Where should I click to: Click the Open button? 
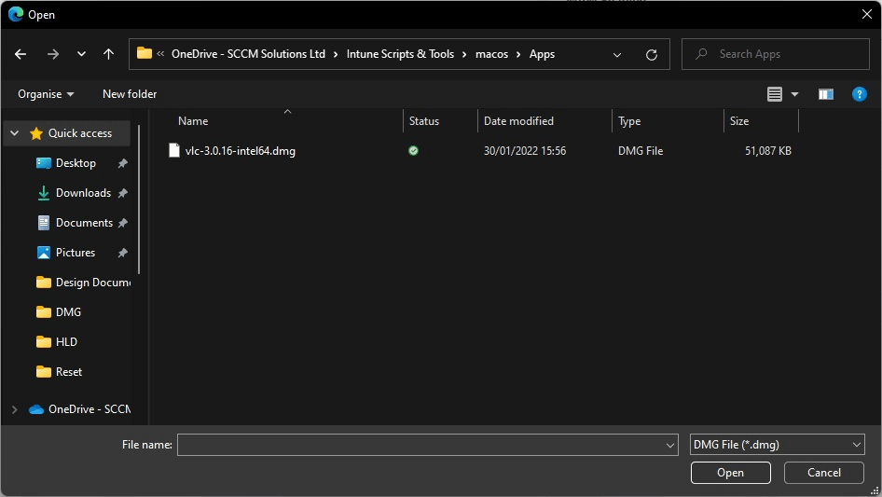(730, 473)
